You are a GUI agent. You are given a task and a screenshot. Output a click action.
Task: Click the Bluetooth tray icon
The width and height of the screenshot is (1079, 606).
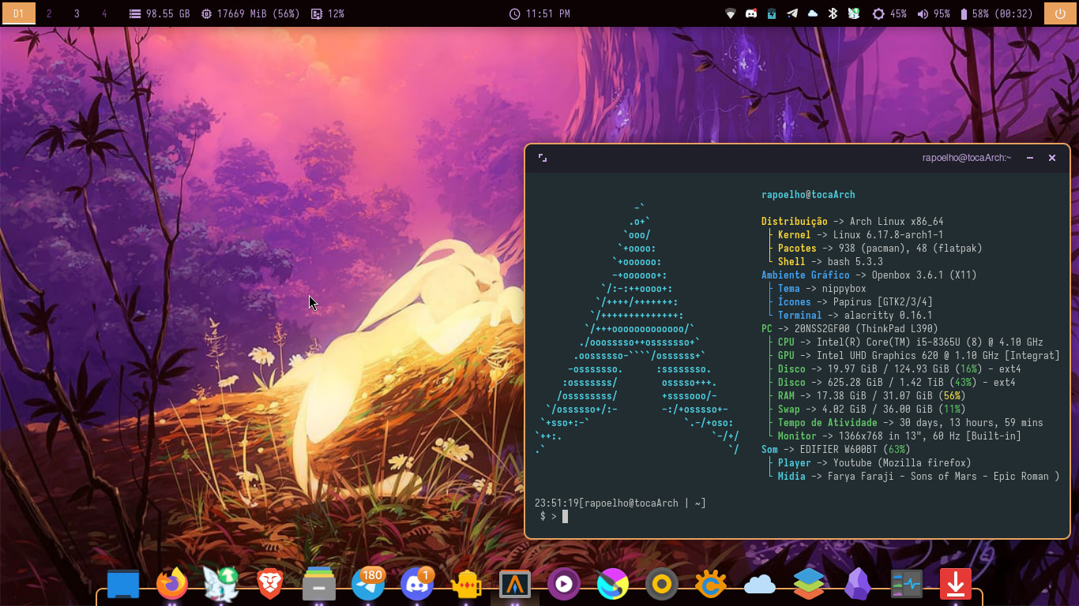(x=833, y=13)
